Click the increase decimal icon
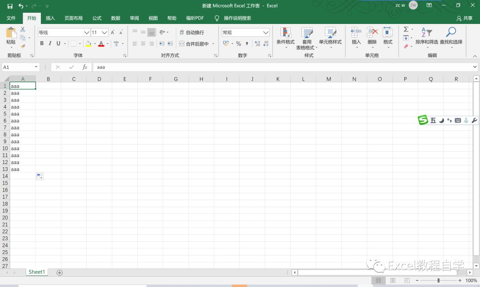Screen dimensions: 480x287 pos(257,43)
